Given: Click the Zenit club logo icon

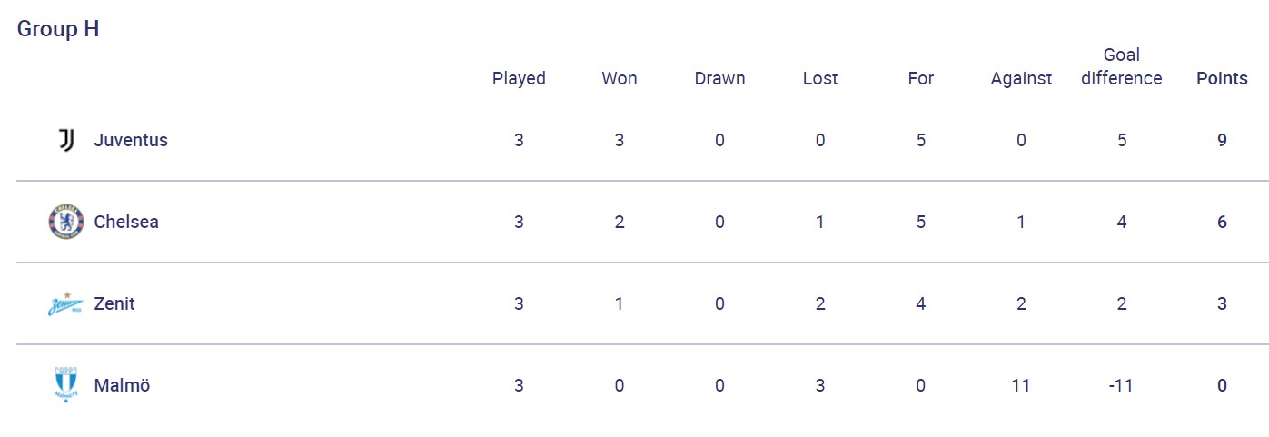Looking at the screenshot, I should pyautogui.click(x=65, y=303).
